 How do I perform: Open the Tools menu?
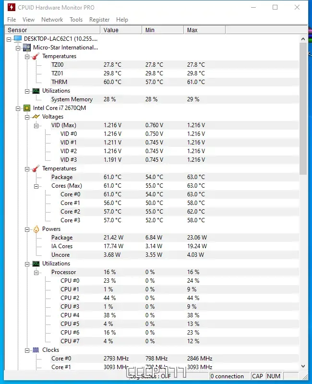point(75,20)
